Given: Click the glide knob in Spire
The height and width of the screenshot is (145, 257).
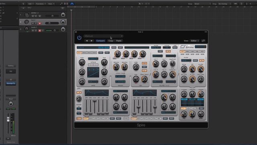Looking at the screenshot, I should click(x=79, y=98).
